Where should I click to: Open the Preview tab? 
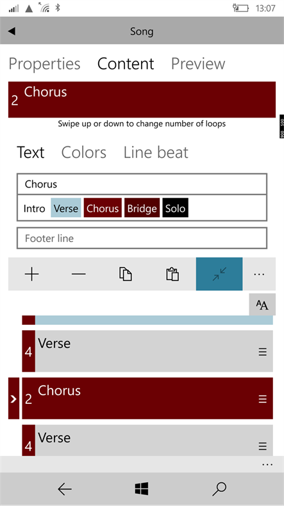tap(198, 64)
